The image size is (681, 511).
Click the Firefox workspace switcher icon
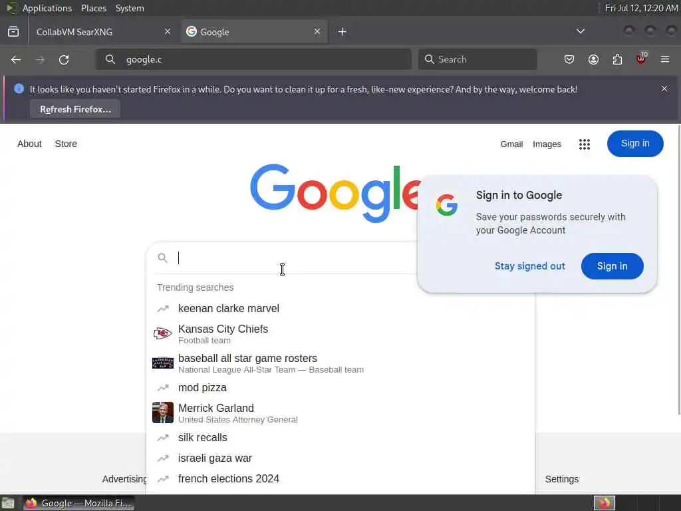605,503
